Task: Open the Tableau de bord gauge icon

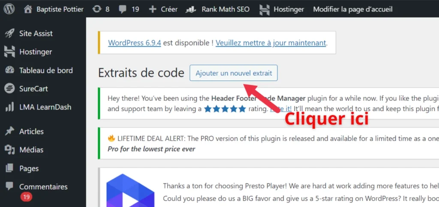Action: pyautogui.click(x=9, y=70)
